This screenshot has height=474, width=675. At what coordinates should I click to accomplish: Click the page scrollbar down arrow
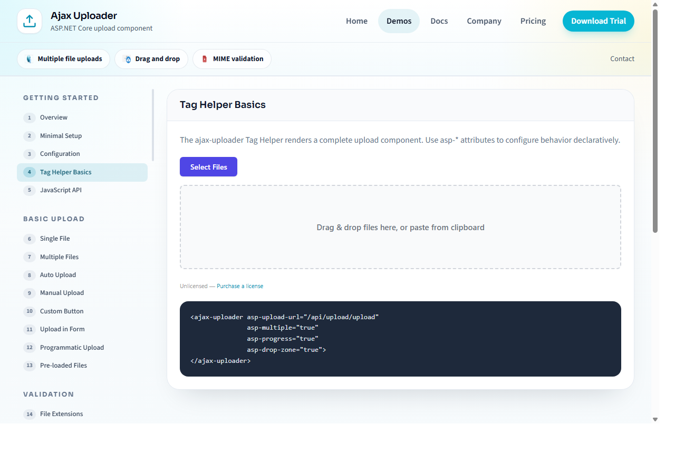(655, 419)
